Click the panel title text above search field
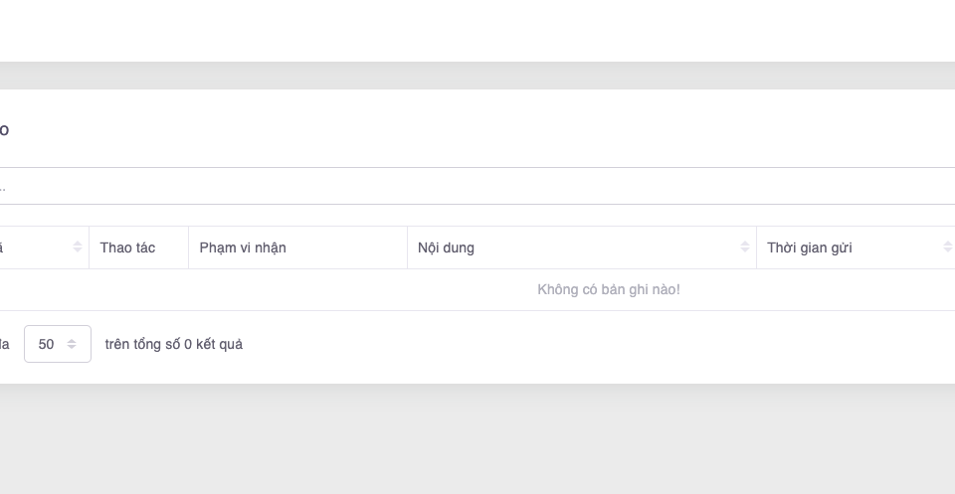The height and width of the screenshot is (494, 955). (x=4, y=130)
